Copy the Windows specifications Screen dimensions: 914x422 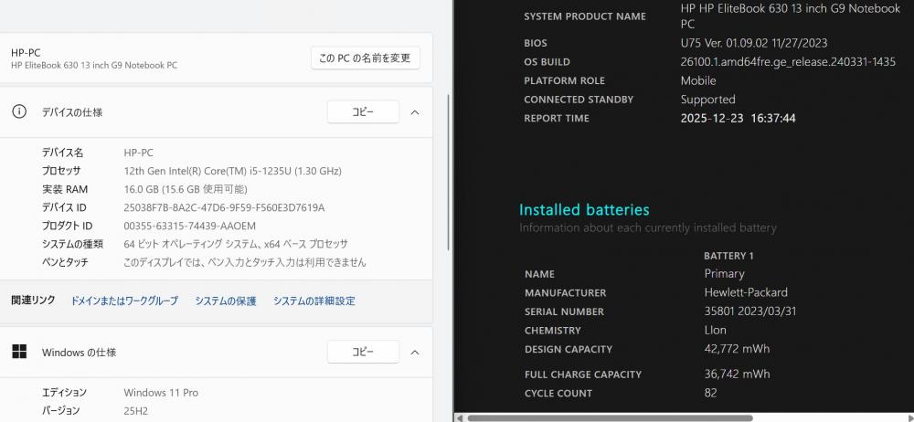[x=363, y=352]
